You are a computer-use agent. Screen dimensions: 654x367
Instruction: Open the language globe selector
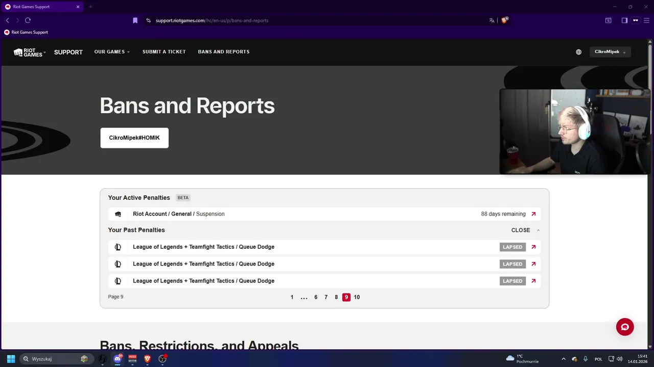pyautogui.click(x=578, y=52)
